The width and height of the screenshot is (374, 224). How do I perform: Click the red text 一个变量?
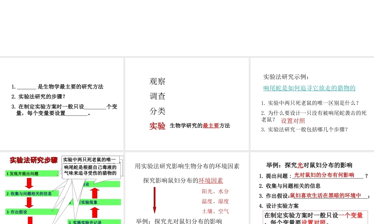(350, 215)
